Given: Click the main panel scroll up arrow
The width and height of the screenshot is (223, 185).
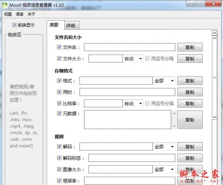Looking at the screenshot, I should [x=214, y=38].
